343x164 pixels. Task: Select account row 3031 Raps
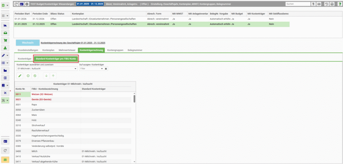coord(73,105)
